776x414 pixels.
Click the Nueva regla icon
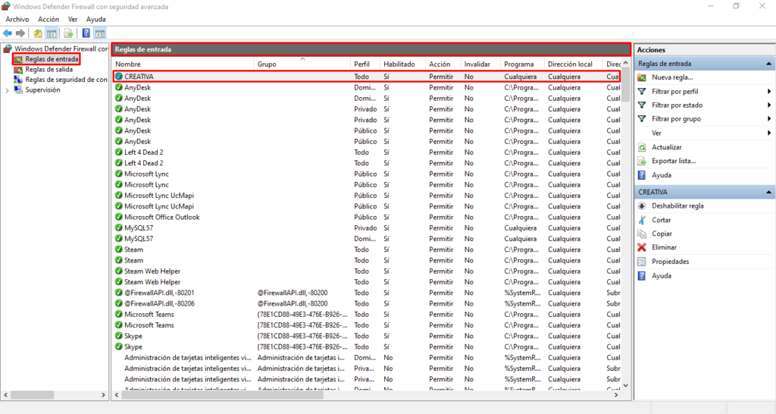(x=642, y=77)
